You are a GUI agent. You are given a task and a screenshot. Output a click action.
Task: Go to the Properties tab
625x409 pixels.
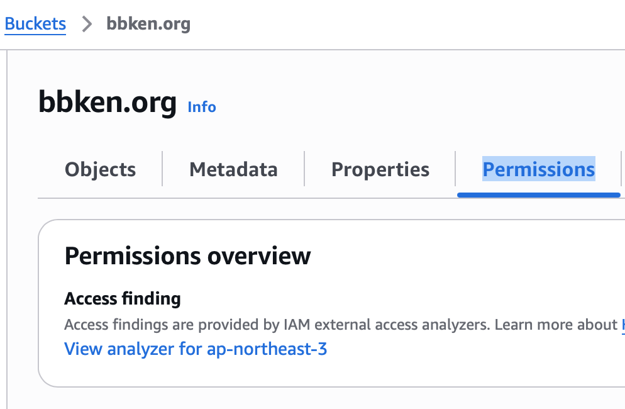coord(380,169)
